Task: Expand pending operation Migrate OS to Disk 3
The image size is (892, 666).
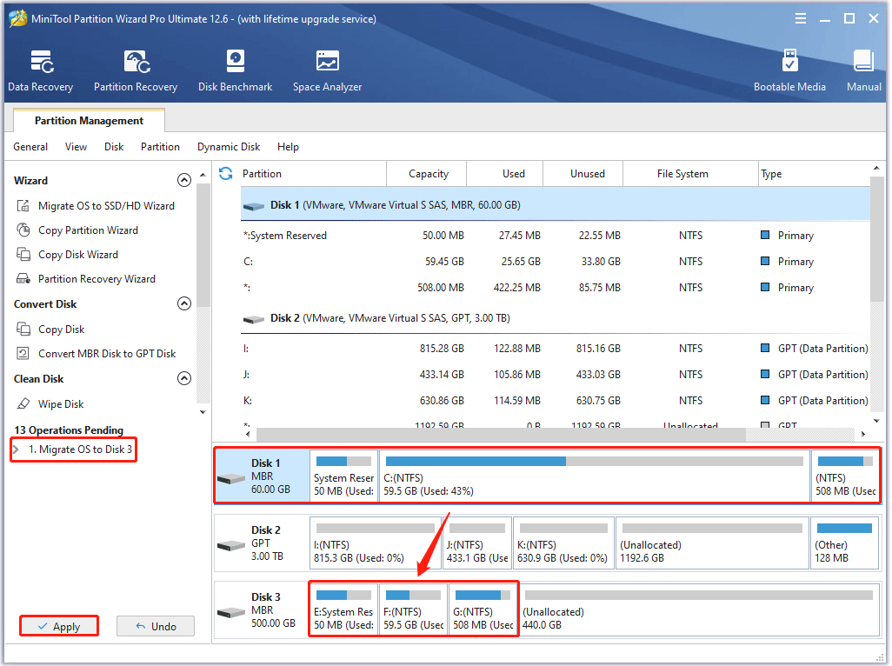Action: [x=16, y=450]
